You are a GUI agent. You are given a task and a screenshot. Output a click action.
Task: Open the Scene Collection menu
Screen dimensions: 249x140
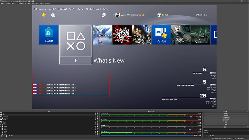coord(35,3)
